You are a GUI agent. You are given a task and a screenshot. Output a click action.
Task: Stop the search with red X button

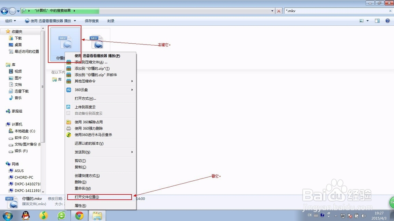click(279, 11)
